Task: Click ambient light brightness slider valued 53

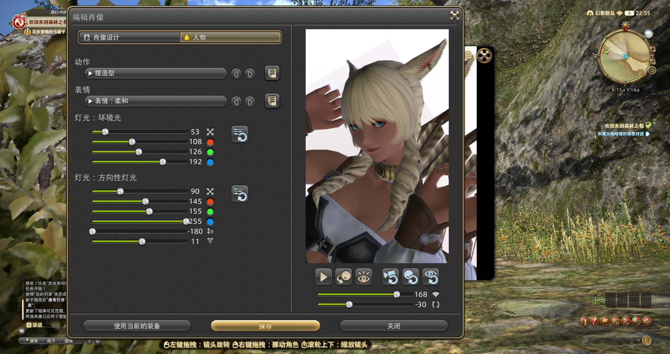Action: [140, 132]
